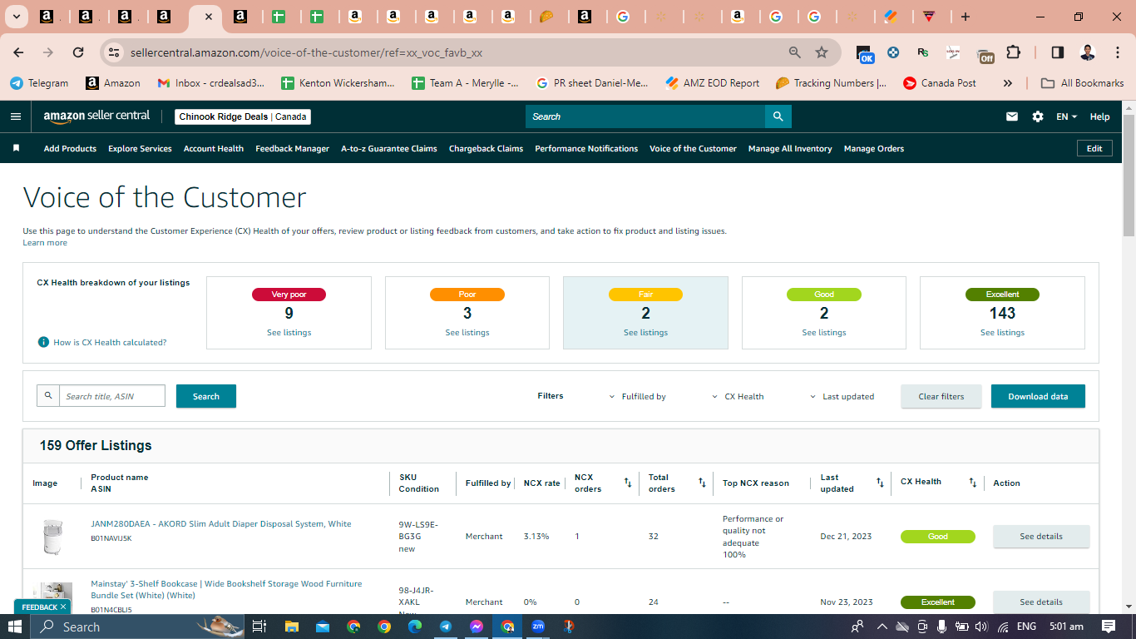This screenshot has height=639, width=1136.
Task: Open the All Bookmarks folder
Action: (x=1084, y=83)
